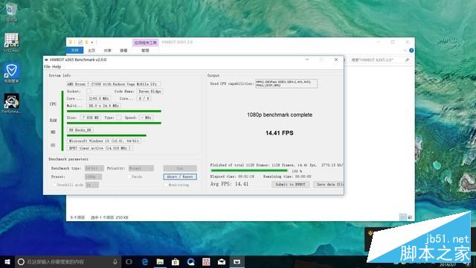The height and width of the screenshot is (268, 476).
Task: Click the Application Tools ribbon header
Action: click(x=146, y=42)
